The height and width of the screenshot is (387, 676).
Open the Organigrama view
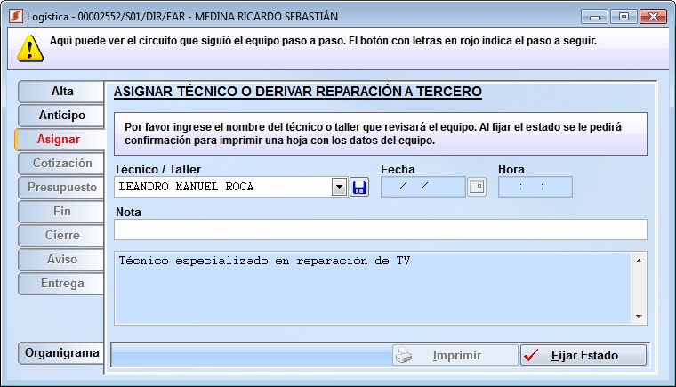click(62, 353)
